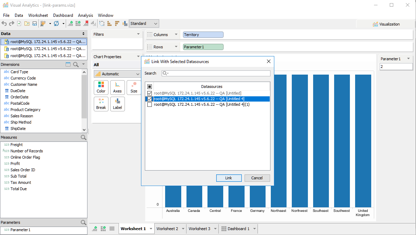The image size is (416, 235).
Task: Sort ascending using the bars icon
Action: 109,23
